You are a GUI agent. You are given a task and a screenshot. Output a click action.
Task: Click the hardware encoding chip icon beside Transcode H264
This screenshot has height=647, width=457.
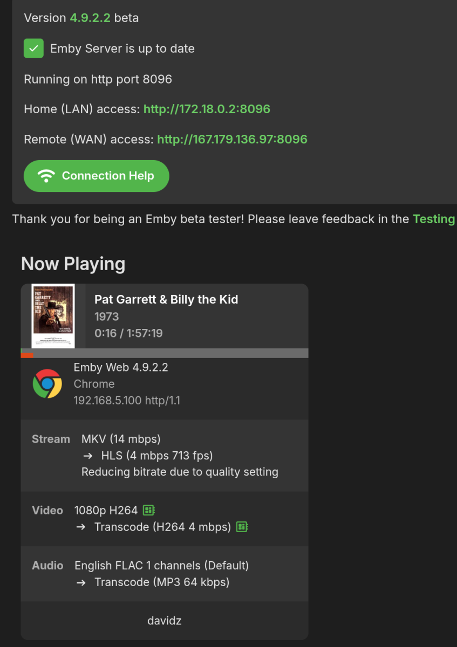pyautogui.click(x=242, y=527)
